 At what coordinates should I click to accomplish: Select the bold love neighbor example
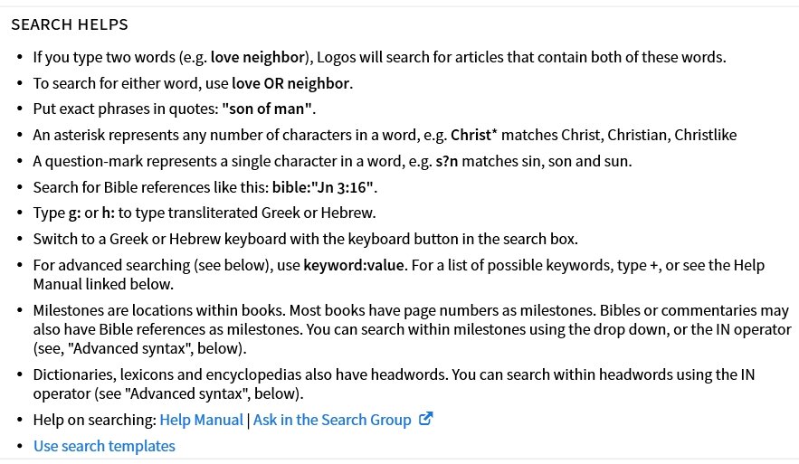pos(257,57)
